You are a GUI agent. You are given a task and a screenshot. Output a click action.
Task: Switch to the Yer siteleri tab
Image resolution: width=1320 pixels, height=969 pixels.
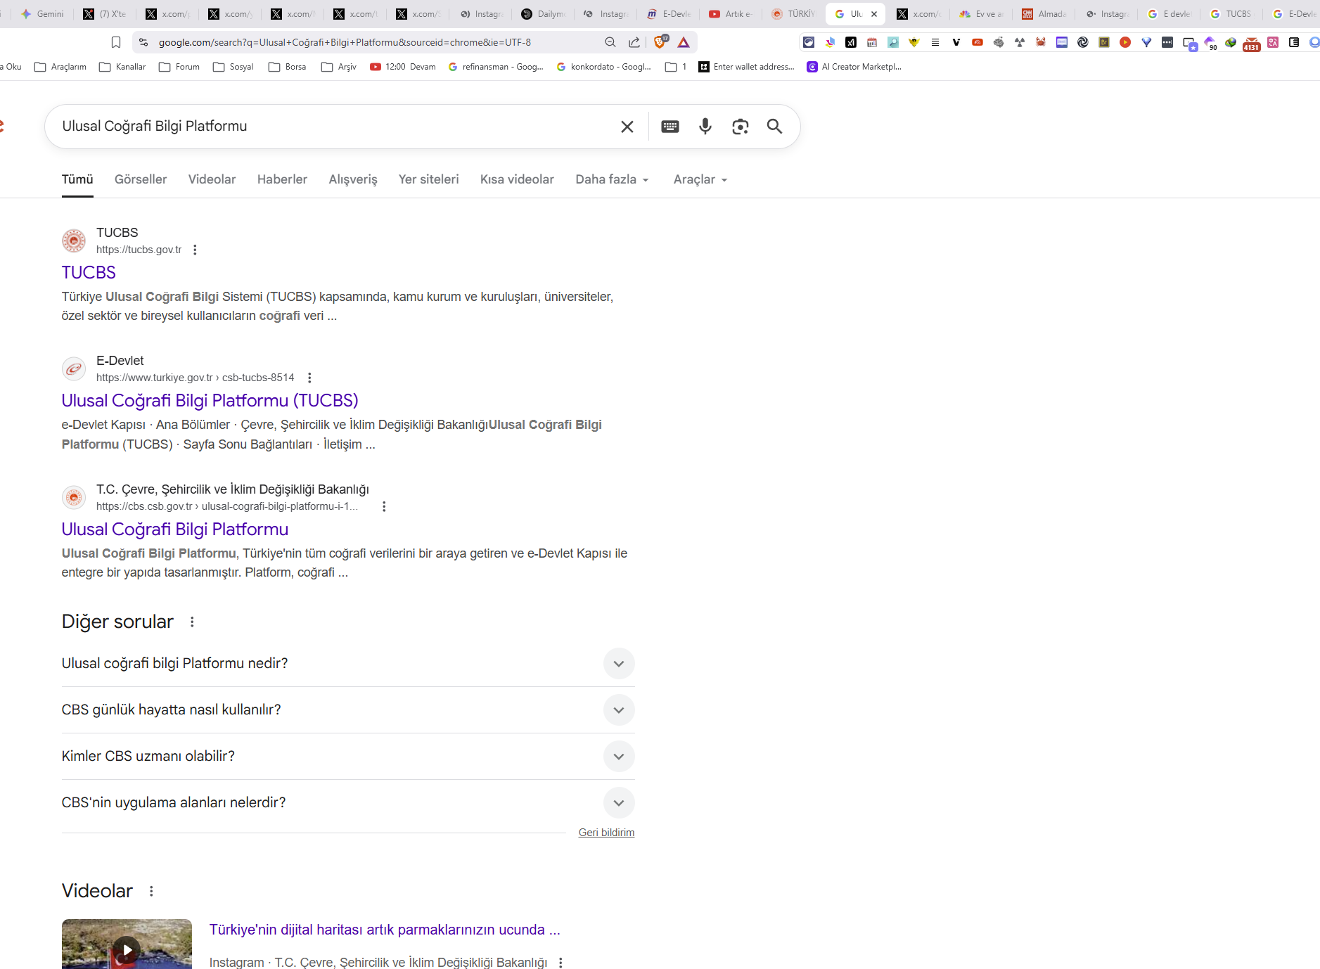click(428, 179)
